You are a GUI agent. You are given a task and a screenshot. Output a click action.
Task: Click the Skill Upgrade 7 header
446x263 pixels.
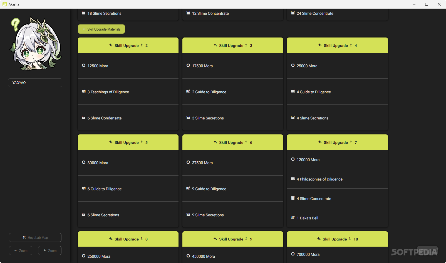tap(337, 142)
